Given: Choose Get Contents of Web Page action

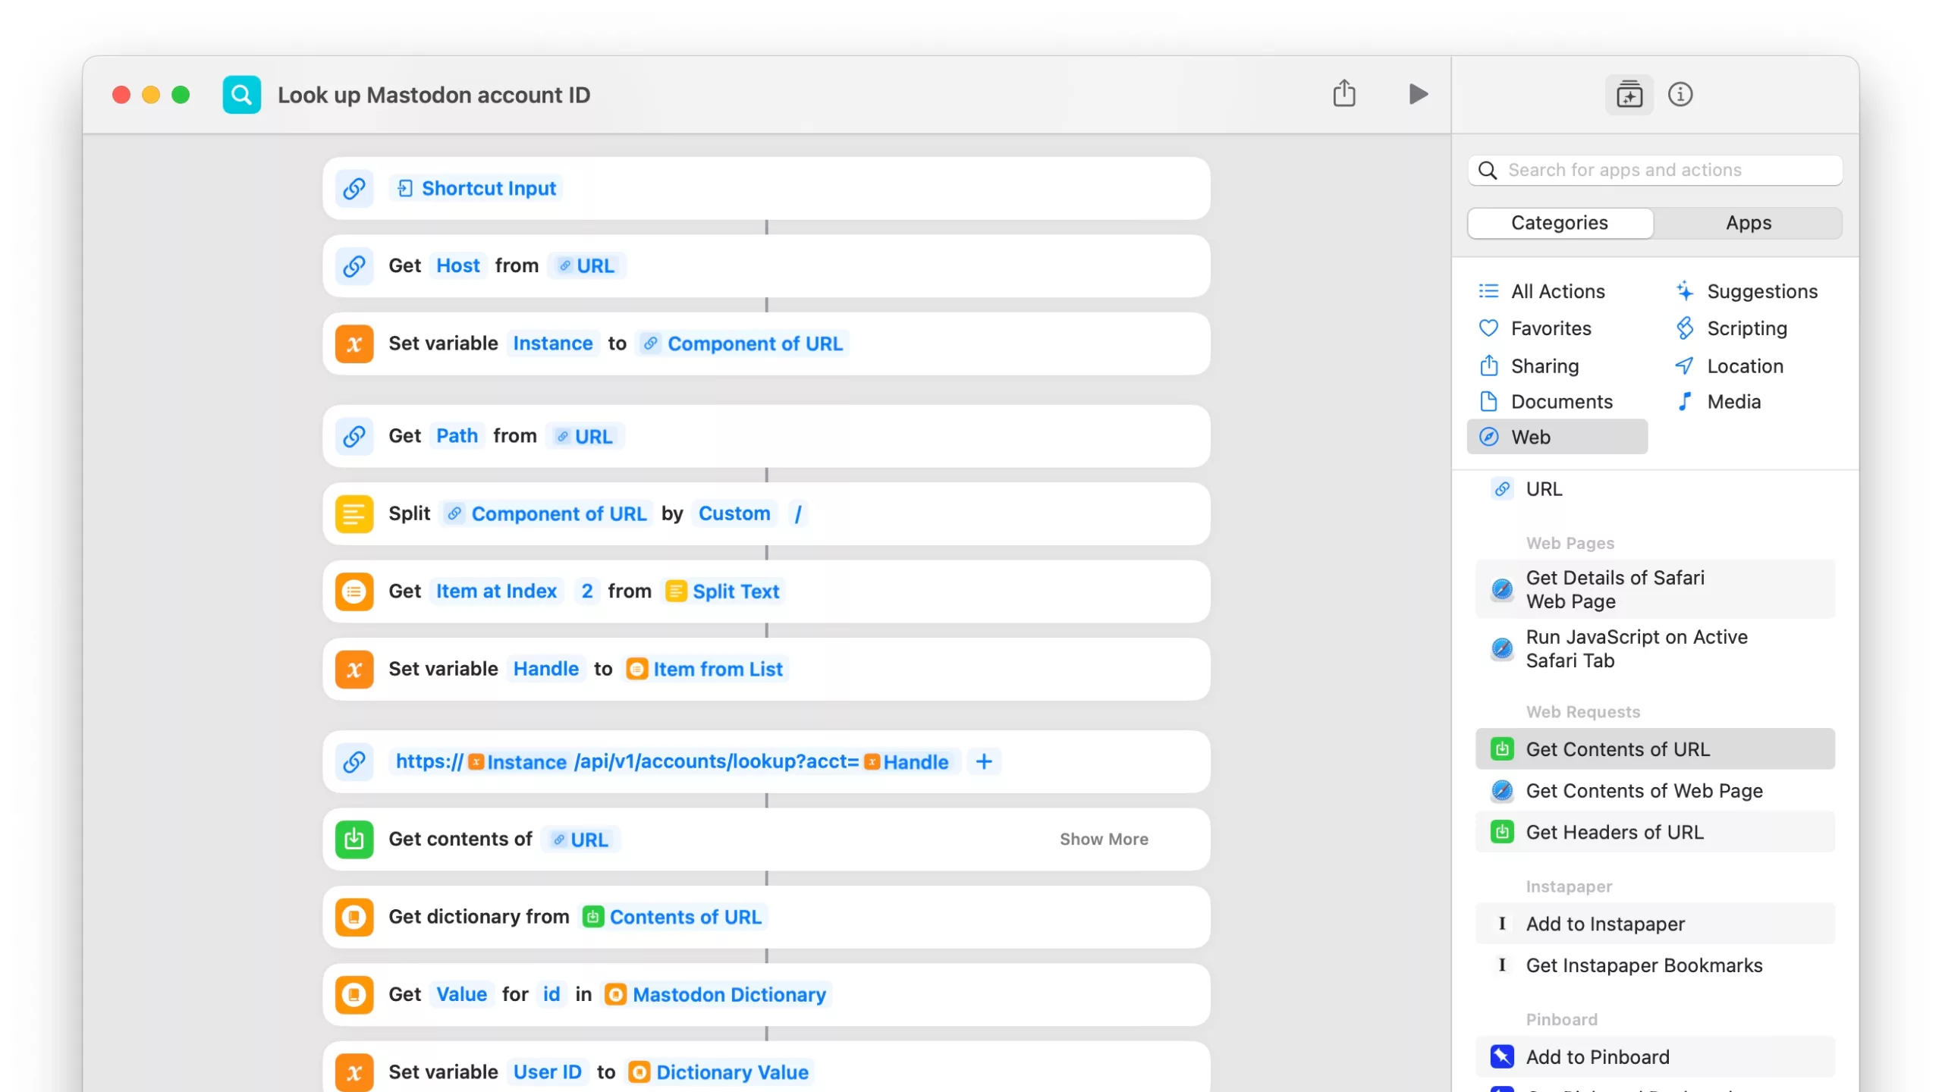Looking at the screenshot, I should click(x=1654, y=791).
